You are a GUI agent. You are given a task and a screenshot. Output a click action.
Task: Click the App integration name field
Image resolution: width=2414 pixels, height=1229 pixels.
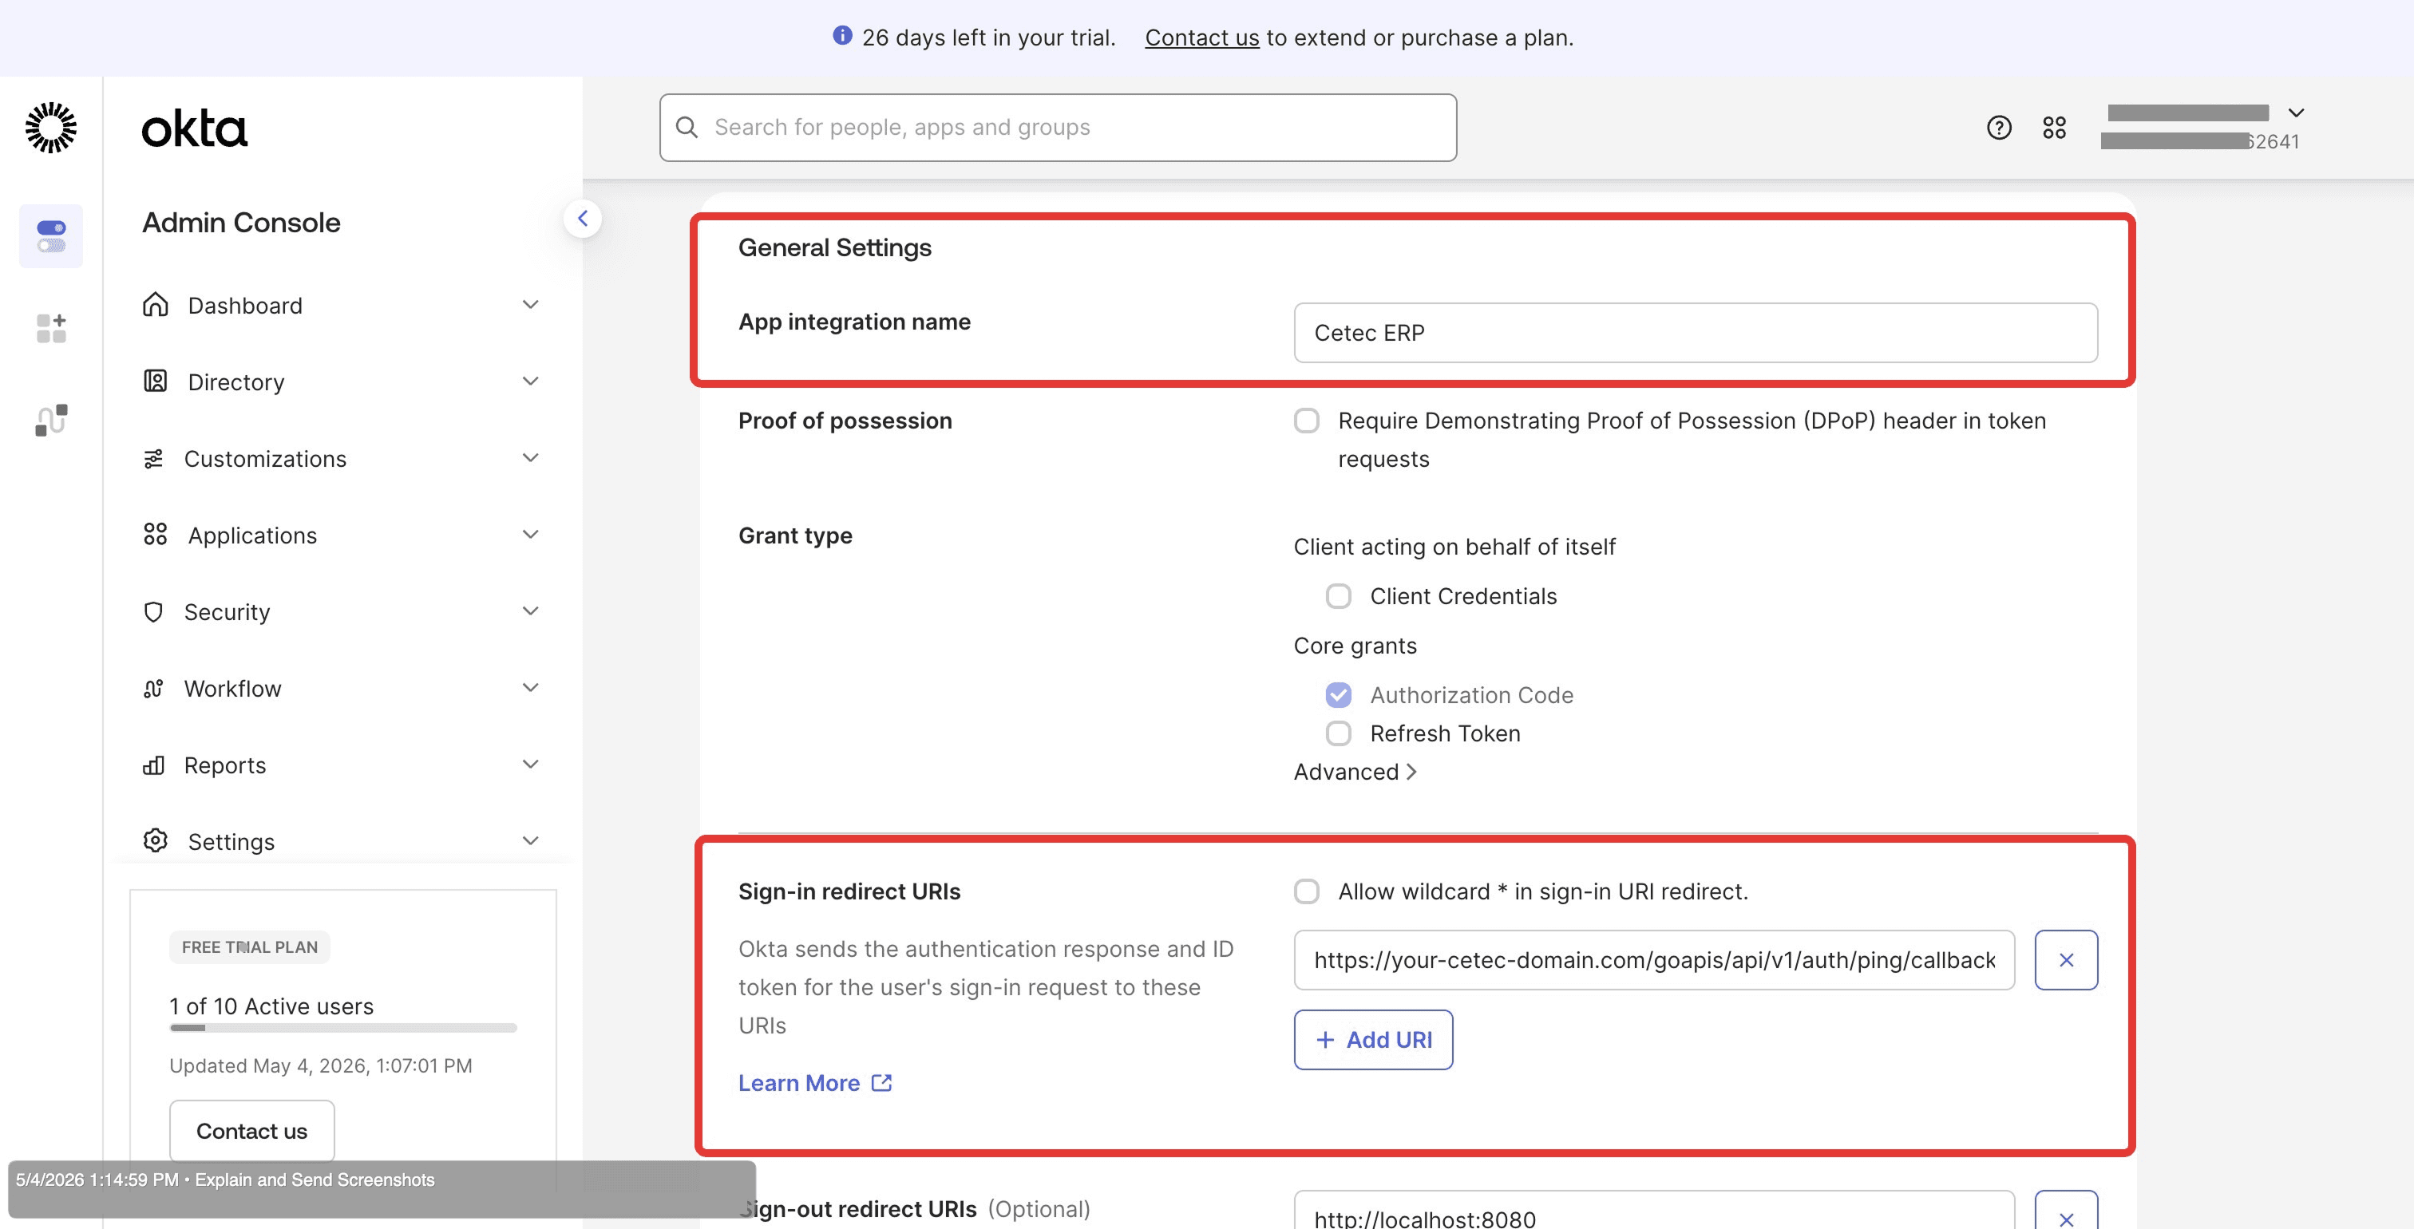[x=1696, y=333]
